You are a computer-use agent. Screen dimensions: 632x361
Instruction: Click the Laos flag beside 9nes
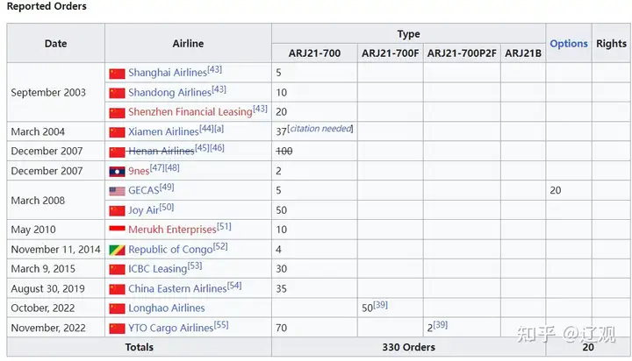[117, 172]
